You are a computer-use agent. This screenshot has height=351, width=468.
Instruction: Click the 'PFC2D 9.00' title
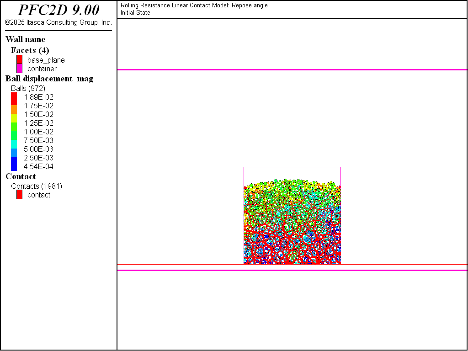58,10
